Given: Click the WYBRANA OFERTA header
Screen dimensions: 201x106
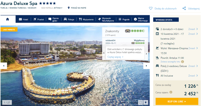Looking at the screenshot, I should click(166, 20).
